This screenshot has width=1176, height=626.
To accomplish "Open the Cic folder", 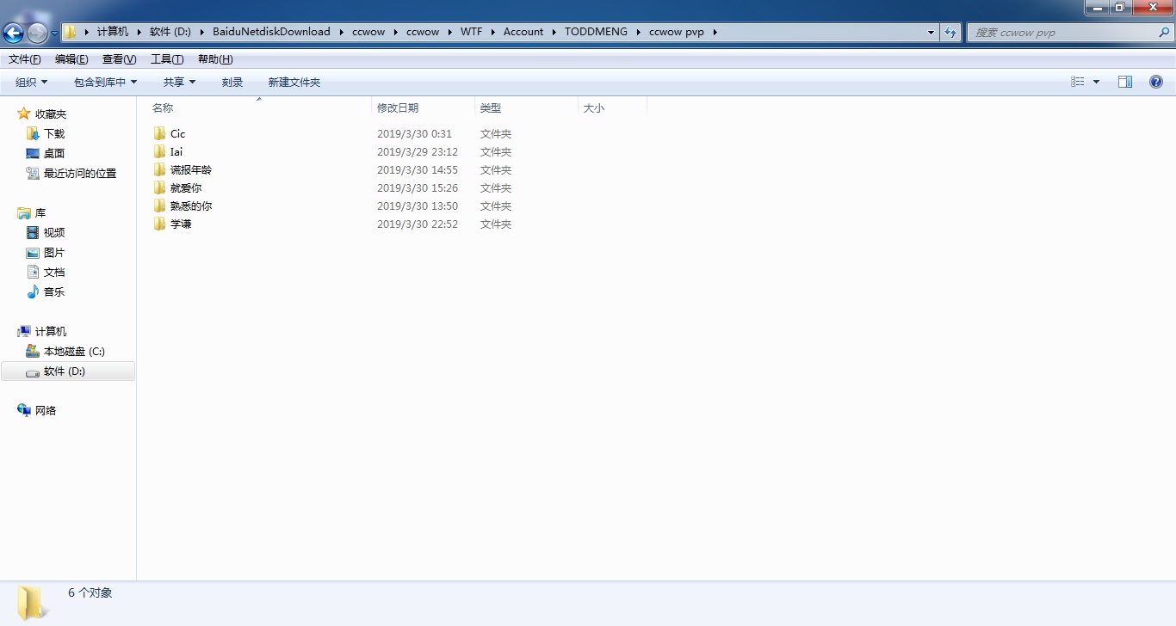I will (177, 134).
